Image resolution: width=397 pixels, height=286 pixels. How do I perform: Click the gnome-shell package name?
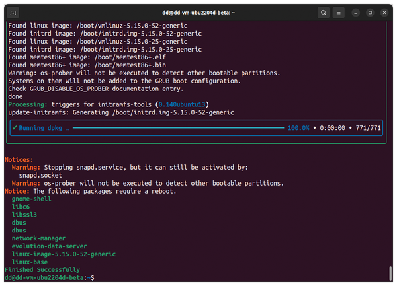[x=31, y=199]
